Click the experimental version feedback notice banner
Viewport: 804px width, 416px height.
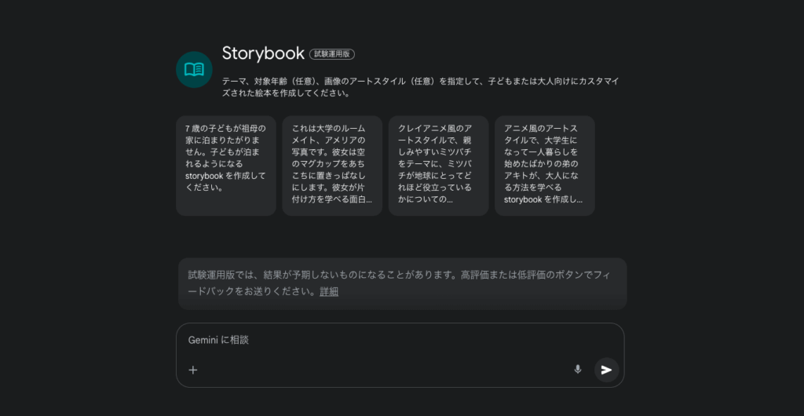[x=403, y=283]
